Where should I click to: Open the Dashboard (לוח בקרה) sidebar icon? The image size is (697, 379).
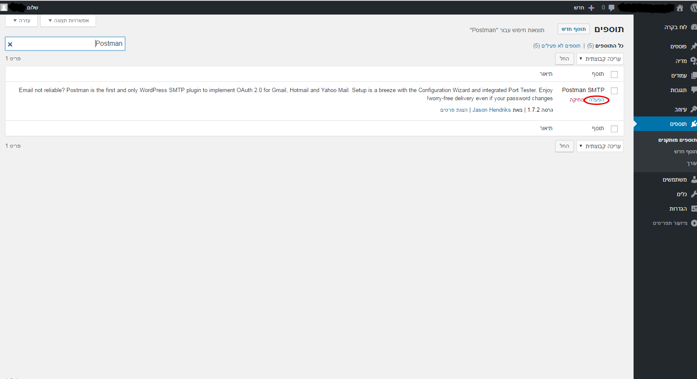coord(693,27)
